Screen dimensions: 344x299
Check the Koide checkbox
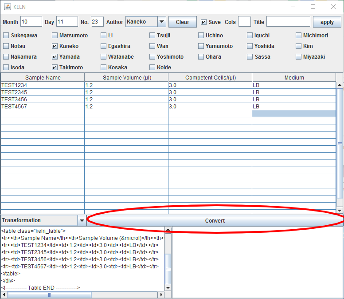pos(152,67)
